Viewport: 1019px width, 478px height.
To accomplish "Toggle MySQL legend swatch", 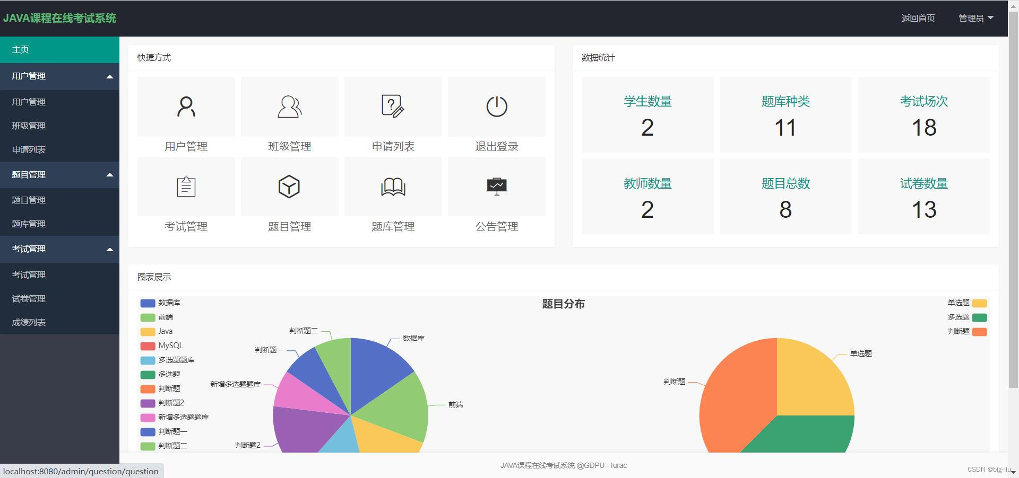I will pyautogui.click(x=148, y=346).
